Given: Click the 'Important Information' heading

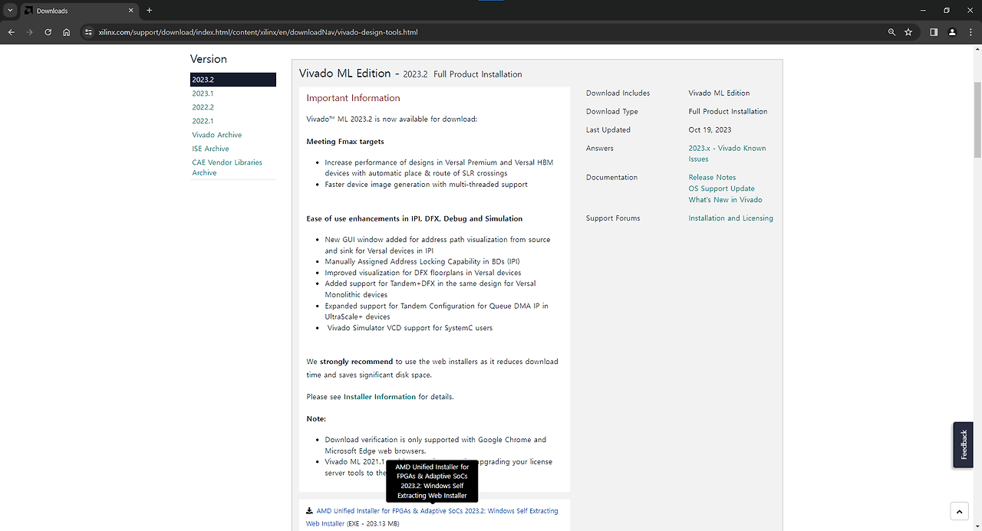Looking at the screenshot, I should click(x=353, y=98).
